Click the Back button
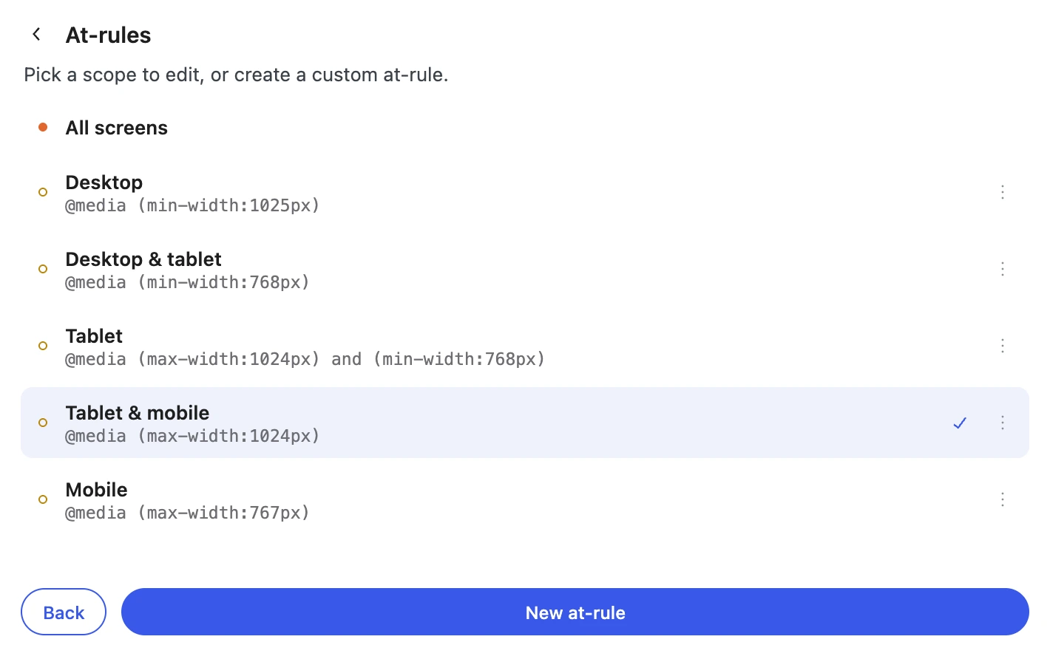The width and height of the screenshot is (1050, 659). click(64, 612)
